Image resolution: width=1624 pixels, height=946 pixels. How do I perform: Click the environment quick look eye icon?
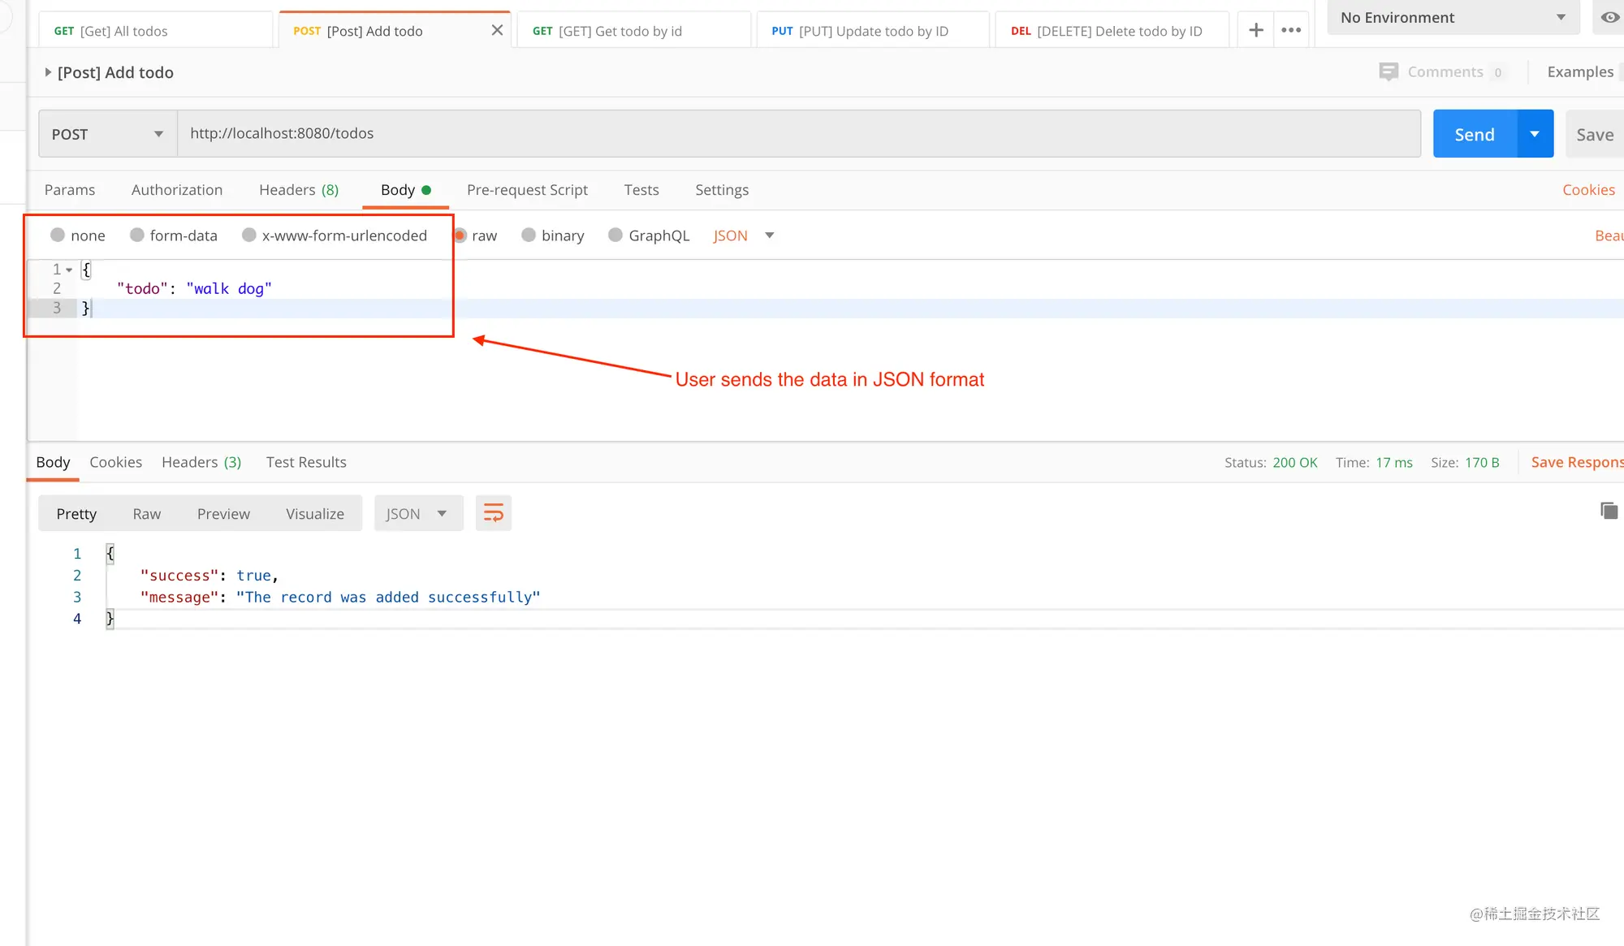(x=1609, y=17)
